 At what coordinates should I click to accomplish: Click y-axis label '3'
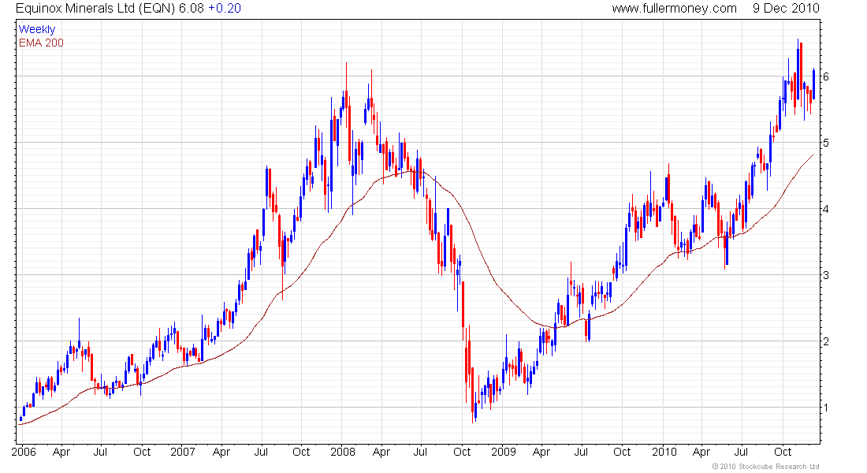[826, 275]
